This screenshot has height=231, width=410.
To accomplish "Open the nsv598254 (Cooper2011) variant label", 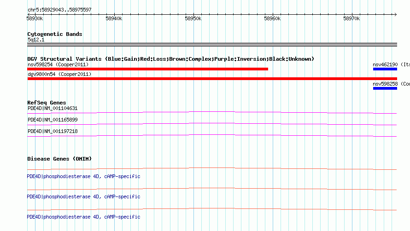I will coord(58,64).
